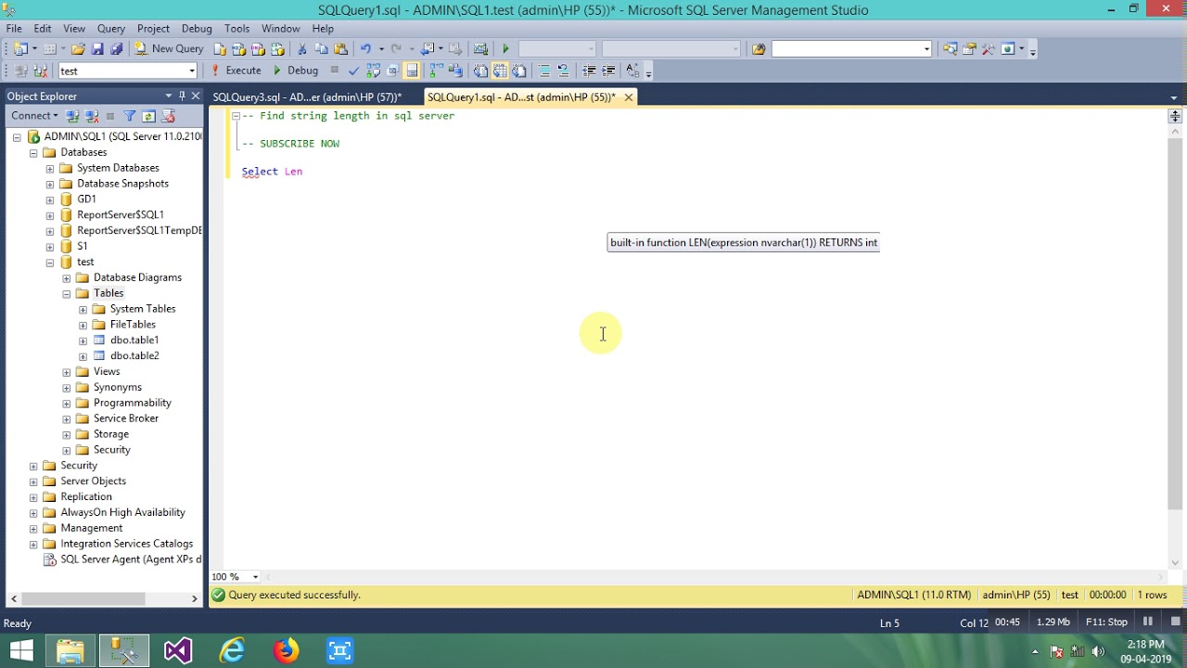Start debugging with the green play icon
This screenshot has width=1187, height=668.
coord(505,49)
